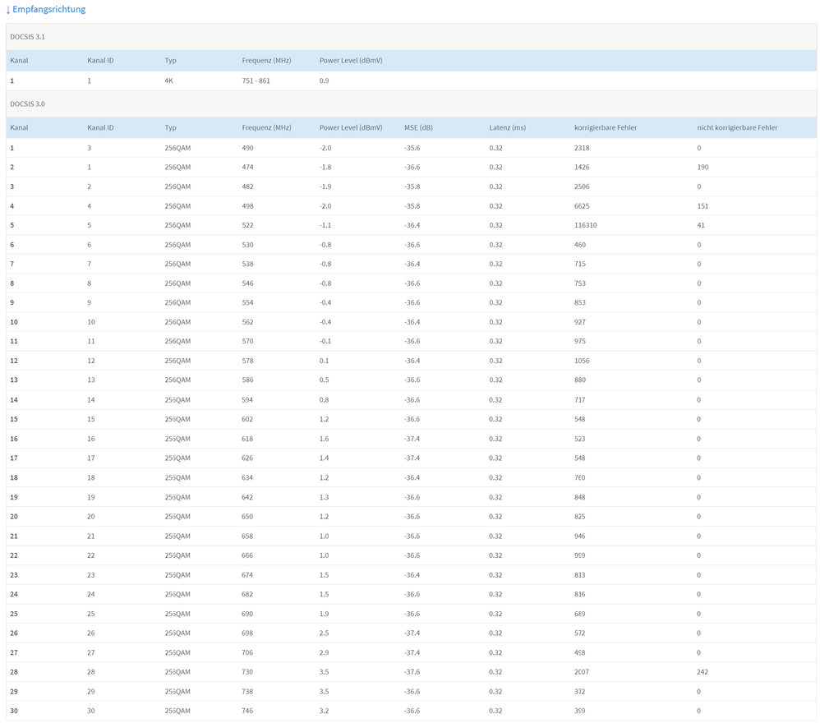Select frequency cell 666

pos(247,555)
